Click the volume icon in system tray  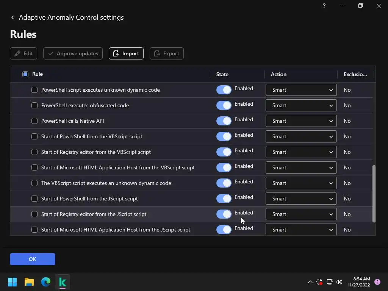pos(339,282)
